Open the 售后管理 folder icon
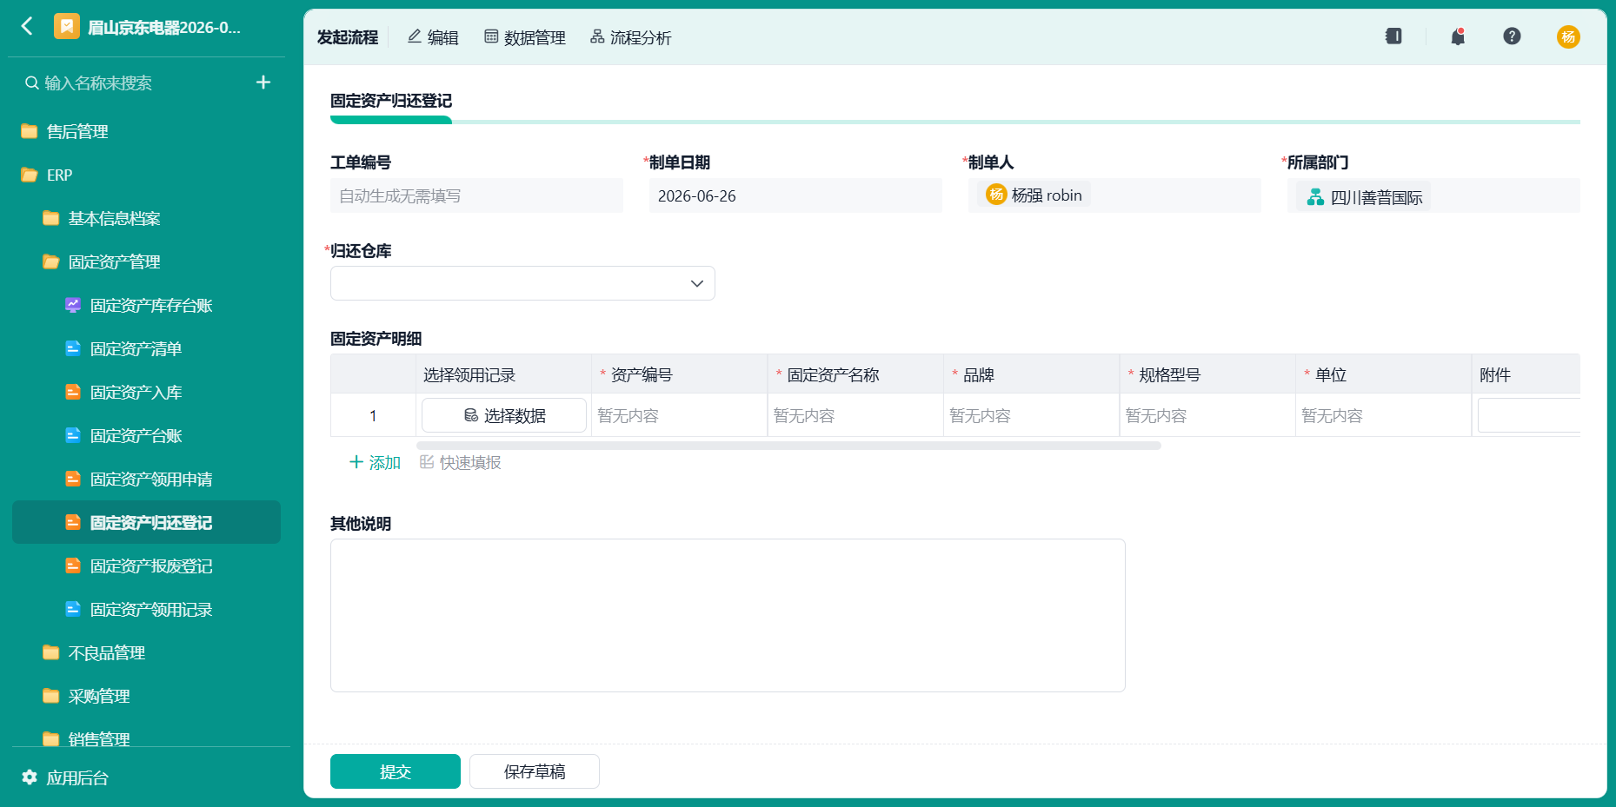The height and width of the screenshot is (807, 1616). click(29, 131)
